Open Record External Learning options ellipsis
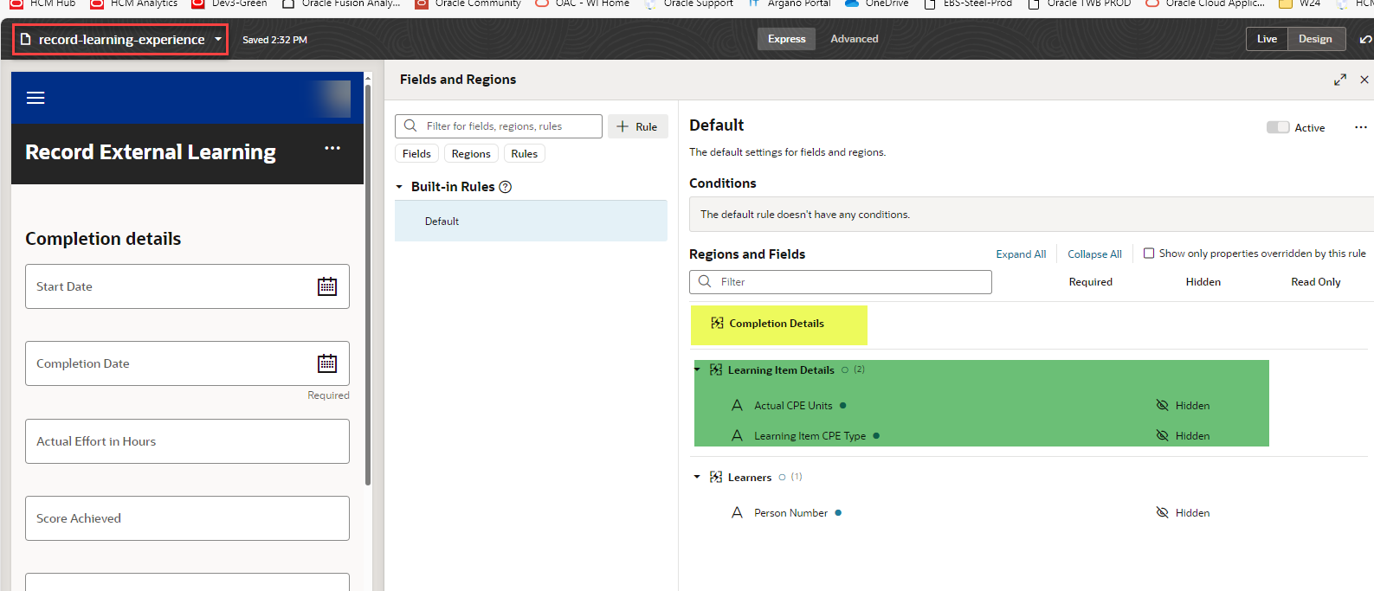The width and height of the screenshot is (1374, 591). pos(332,148)
